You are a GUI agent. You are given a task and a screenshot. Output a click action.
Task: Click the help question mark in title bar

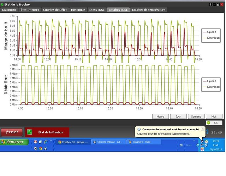[211, 4]
